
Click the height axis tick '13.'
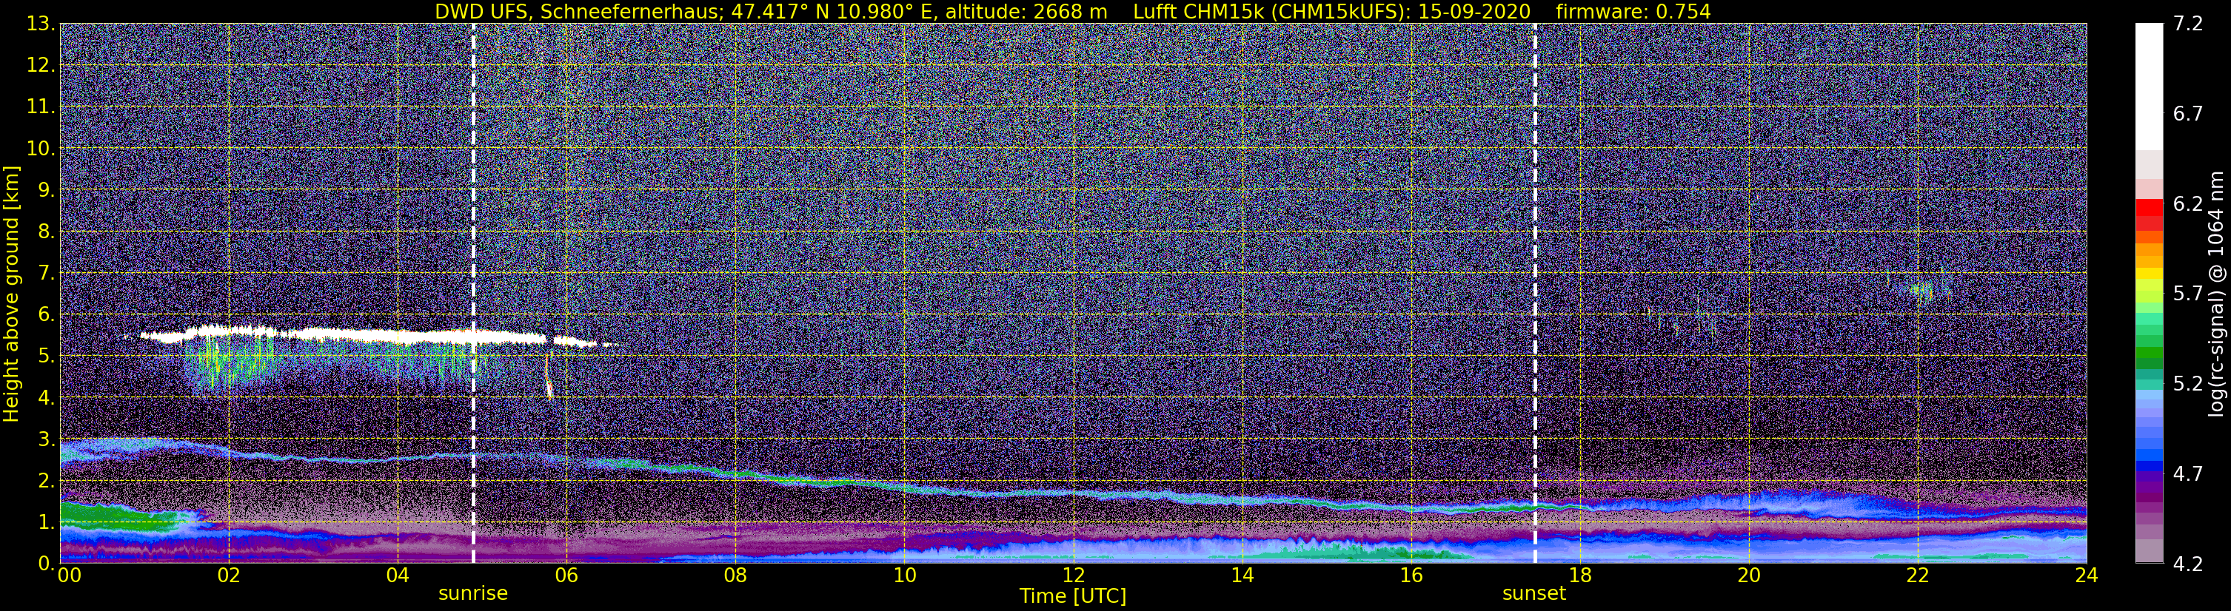[40, 24]
